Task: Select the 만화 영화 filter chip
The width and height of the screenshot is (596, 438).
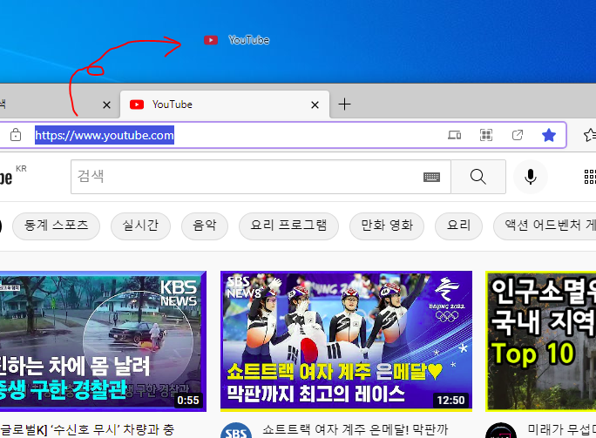Action: pos(387,226)
